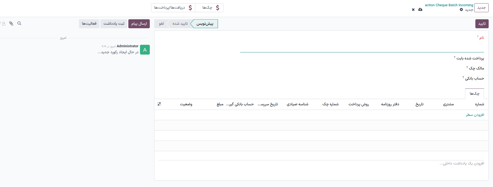The width and height of the screenshot is (493, 187).
Task: Click the ثبت یادداشت button
Action: (114, 24)
